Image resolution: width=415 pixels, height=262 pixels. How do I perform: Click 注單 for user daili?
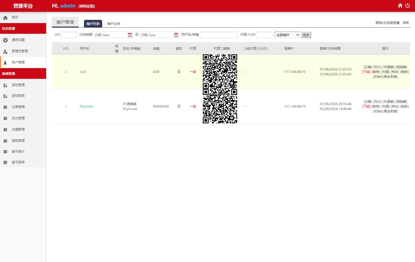(368, 67)
